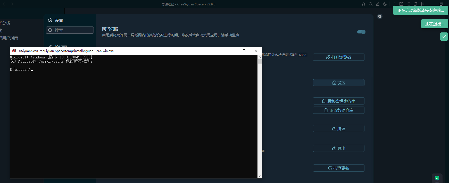
Task: Click the magnifier search icon in title bar
Action: (371, 4)
